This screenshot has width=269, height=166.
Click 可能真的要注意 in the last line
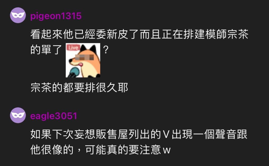point(123,150)
